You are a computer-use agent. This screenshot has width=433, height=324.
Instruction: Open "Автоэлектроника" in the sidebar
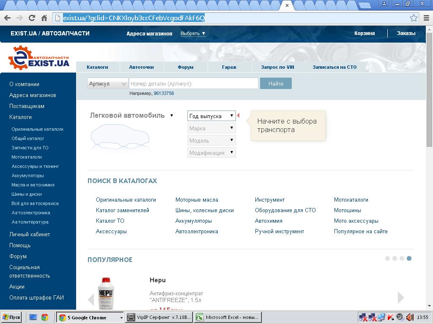tap(30, 213)
